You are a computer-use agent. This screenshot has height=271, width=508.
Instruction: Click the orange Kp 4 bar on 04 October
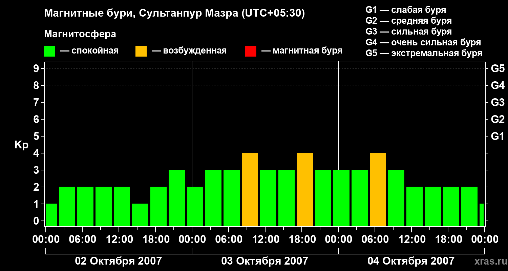click(x=378, y=190)
